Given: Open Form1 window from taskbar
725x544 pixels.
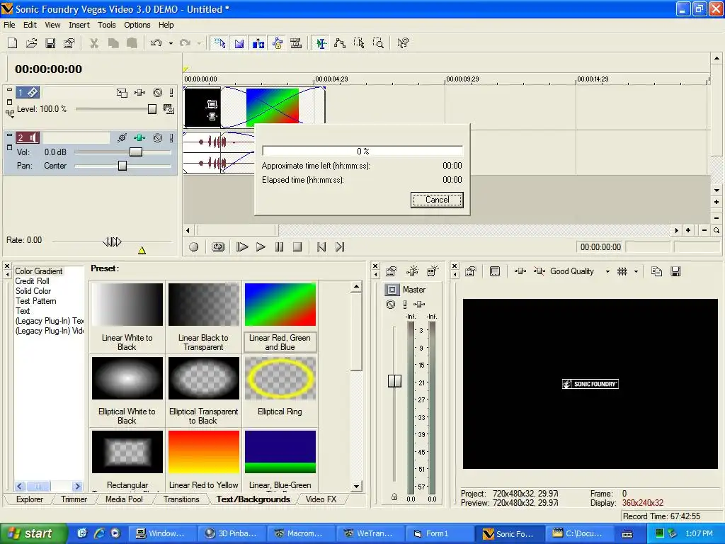Looking at the screenshot, I should click(440, 533).
